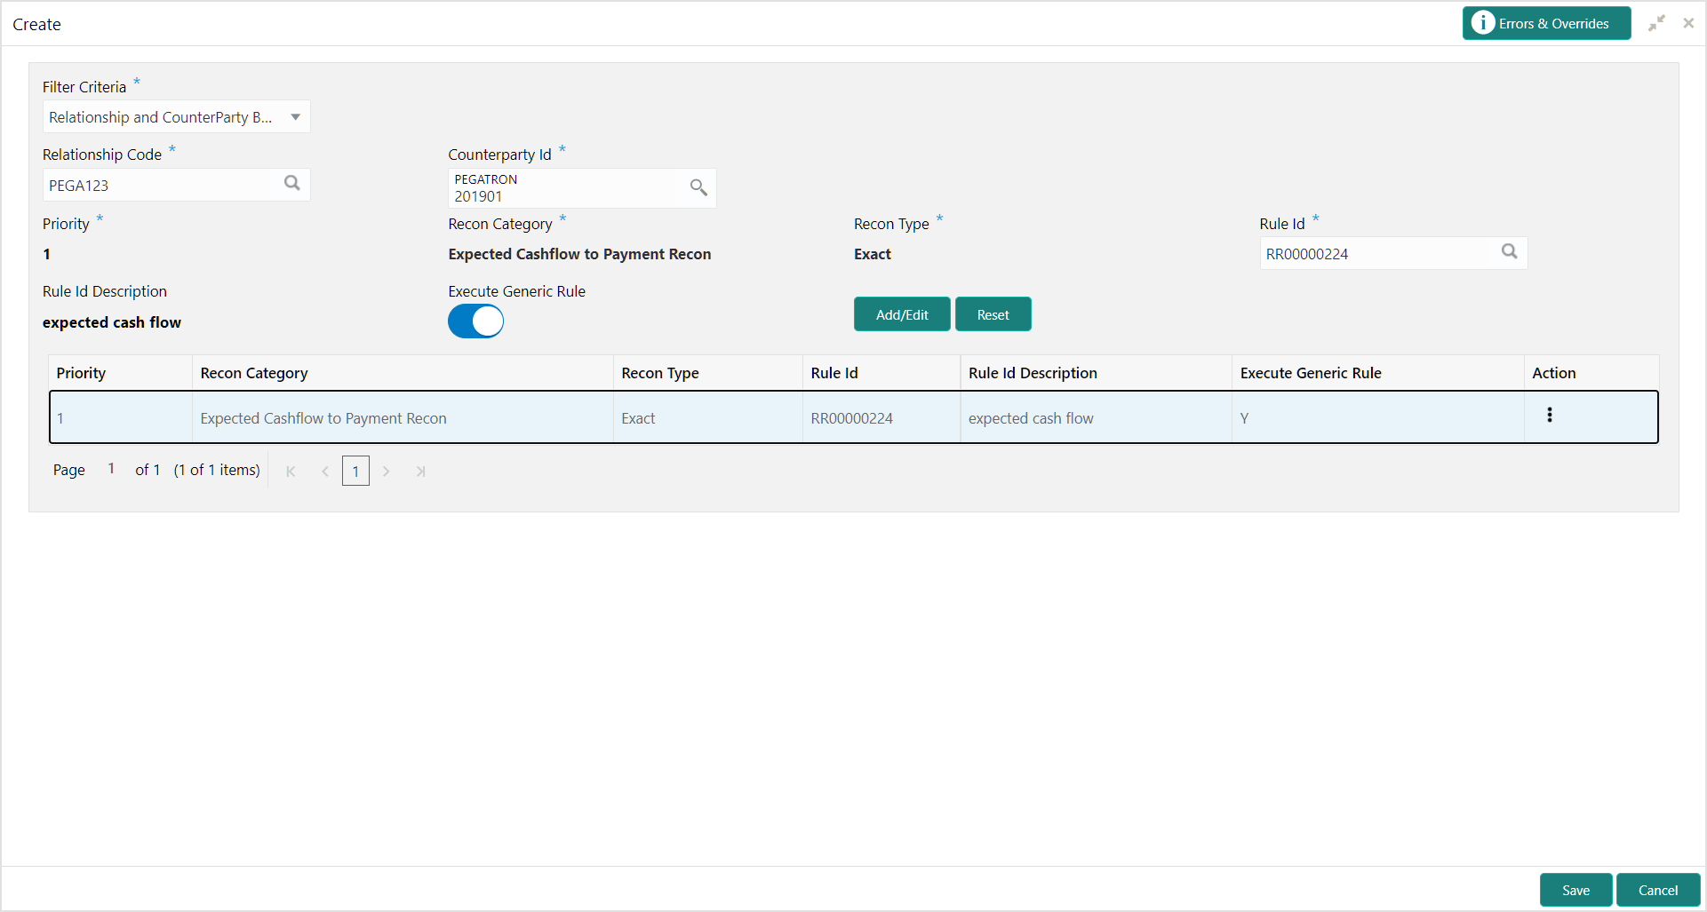1707x912 pixels.
Task: Open Errors & Overrides panel
Action: pos(1546,23)
